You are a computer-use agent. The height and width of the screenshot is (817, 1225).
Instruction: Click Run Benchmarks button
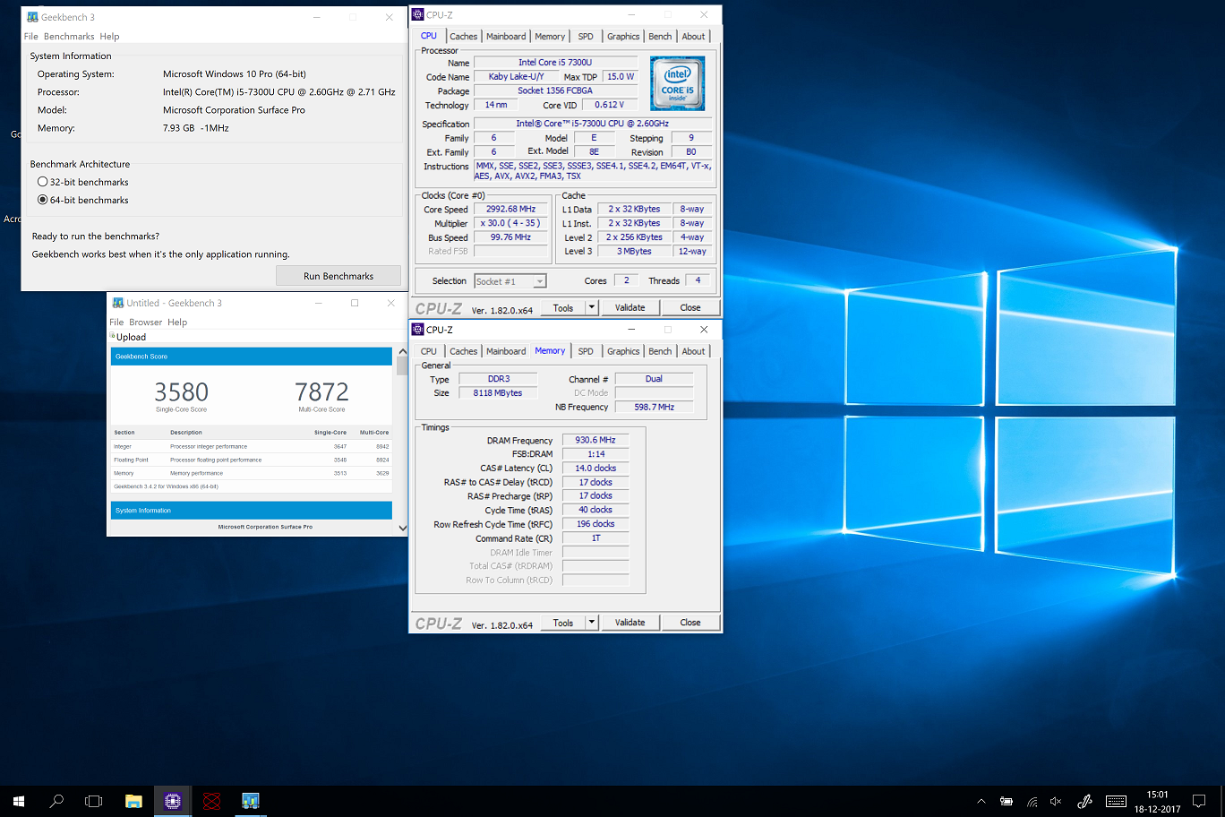338,276
